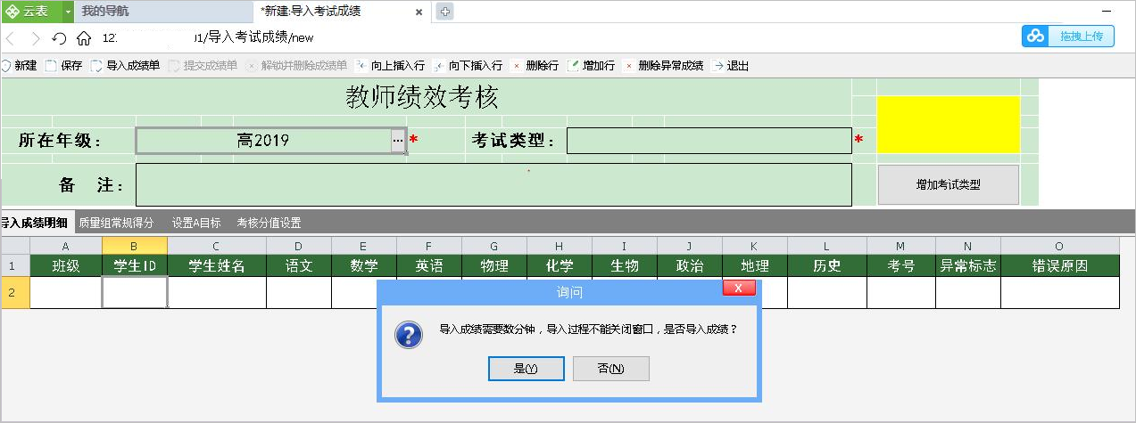Click the active cell B2 under 学生ID
The image size is (1136, 423).
point(135,293)
